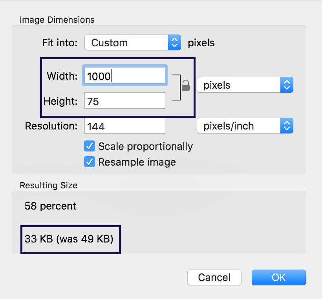This screenshot has width=322, height=299.
Task: Click the 33 KB file size text
Action: click(x=69, y=239)
